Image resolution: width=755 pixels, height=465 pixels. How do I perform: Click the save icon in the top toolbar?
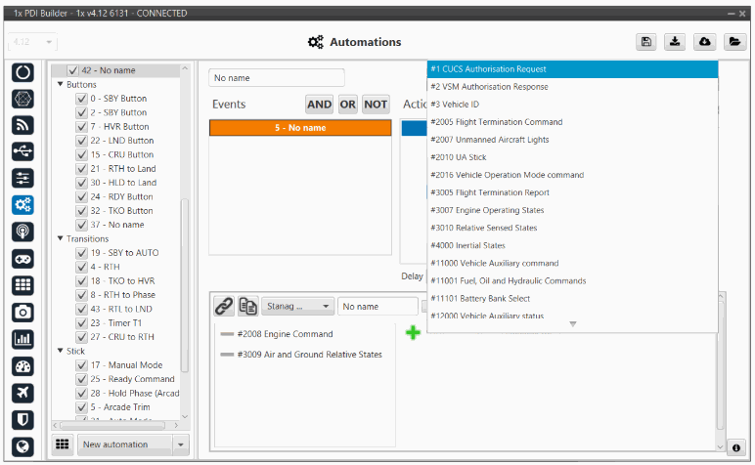[x=646, y=42]
